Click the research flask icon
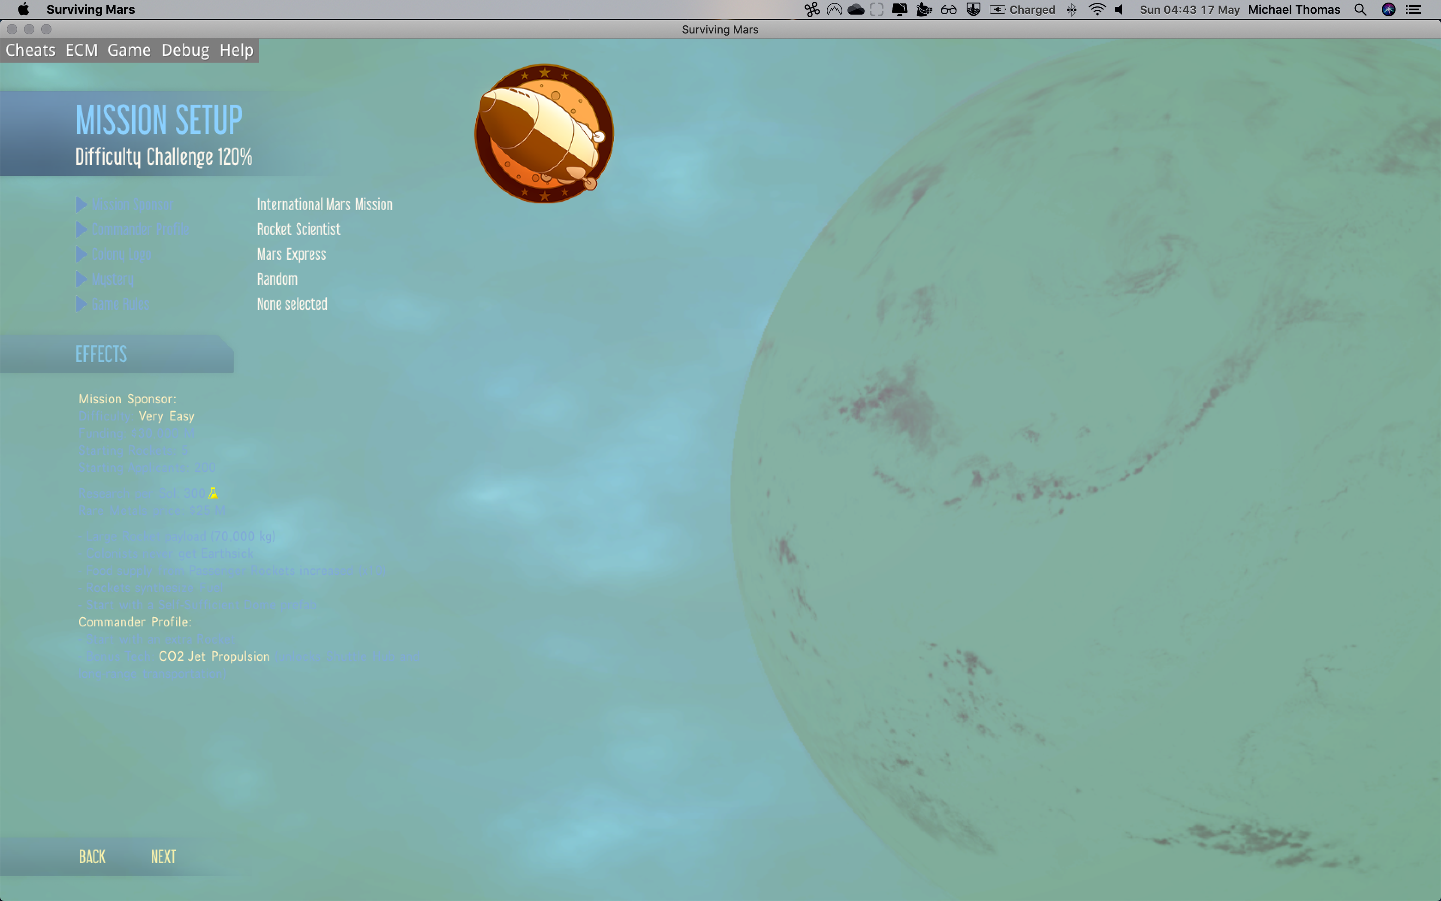This screenshot has height=901, width=1441. (213, 493)
